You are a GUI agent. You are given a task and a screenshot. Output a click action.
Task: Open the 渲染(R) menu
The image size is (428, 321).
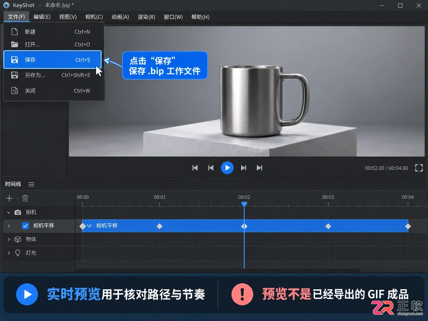tap(146, 17)
